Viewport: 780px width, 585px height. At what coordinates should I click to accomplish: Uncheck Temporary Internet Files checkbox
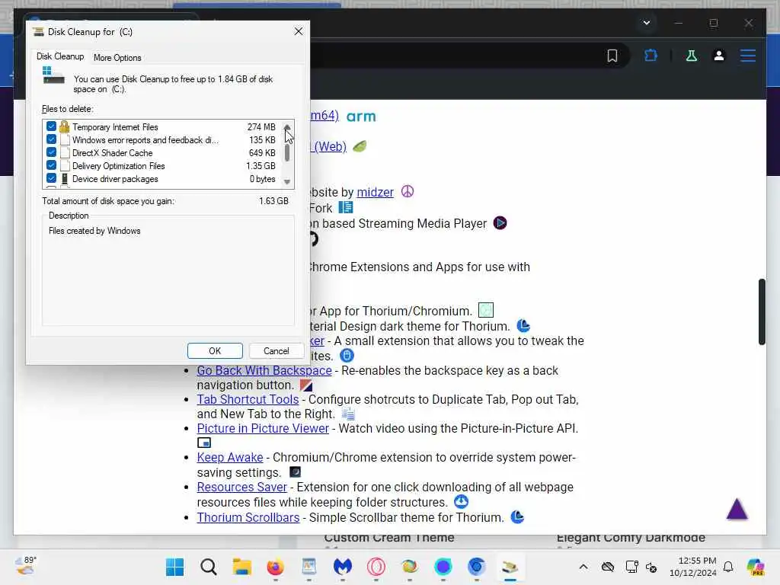click(x=51, y=126)
